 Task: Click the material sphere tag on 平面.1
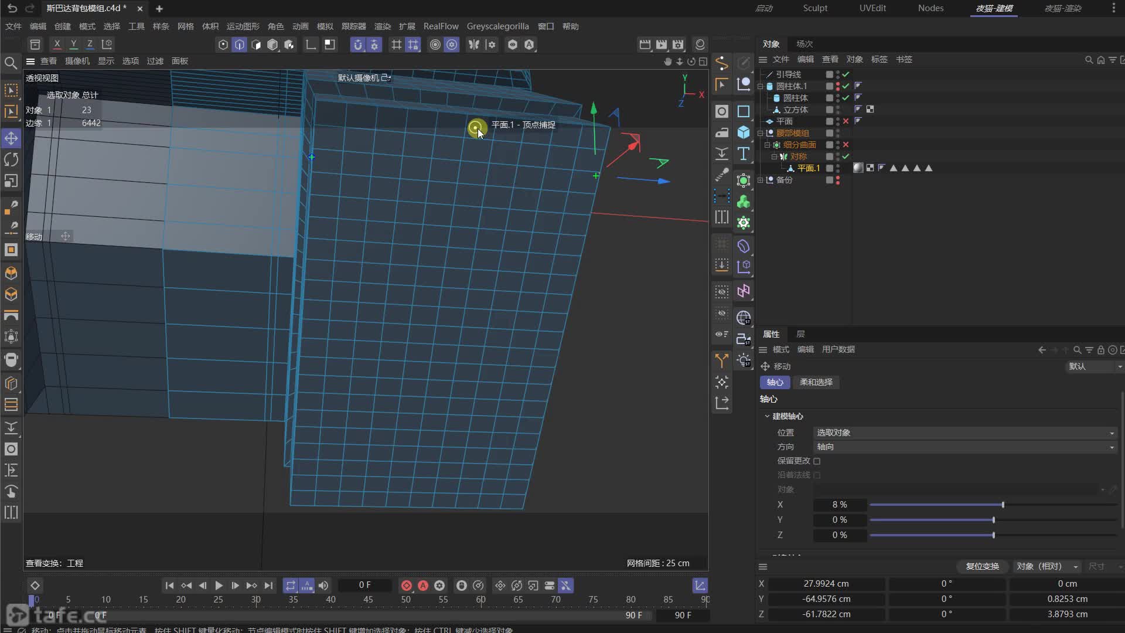click(858, 168)
